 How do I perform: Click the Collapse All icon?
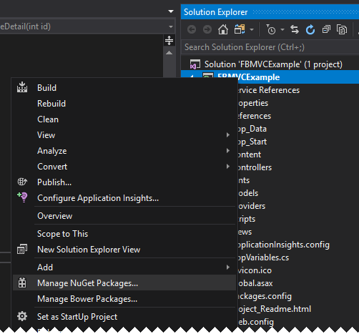point(326,29)
